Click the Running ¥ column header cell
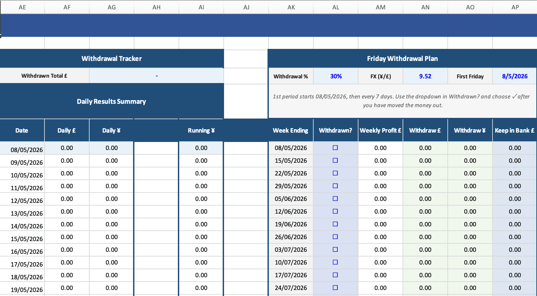This screenshot has height=296, width=537. click(201, 131)
